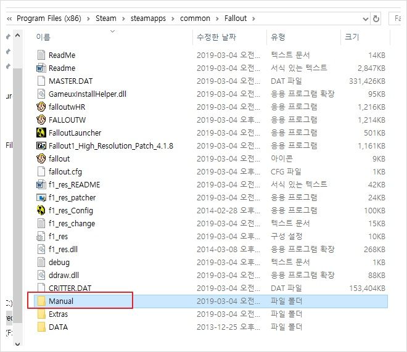Click the falloutwHR Vault Boy icon
The image size is (407, 352).
(x=41, y=107)
